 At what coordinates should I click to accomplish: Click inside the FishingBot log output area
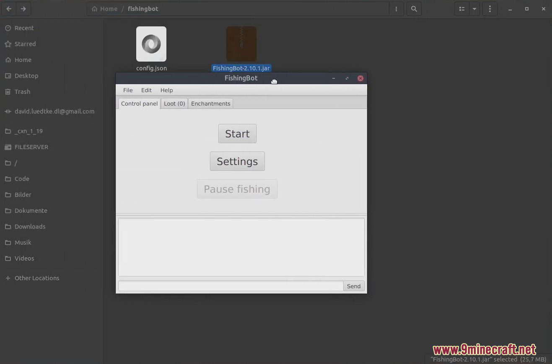pos(241,247)
